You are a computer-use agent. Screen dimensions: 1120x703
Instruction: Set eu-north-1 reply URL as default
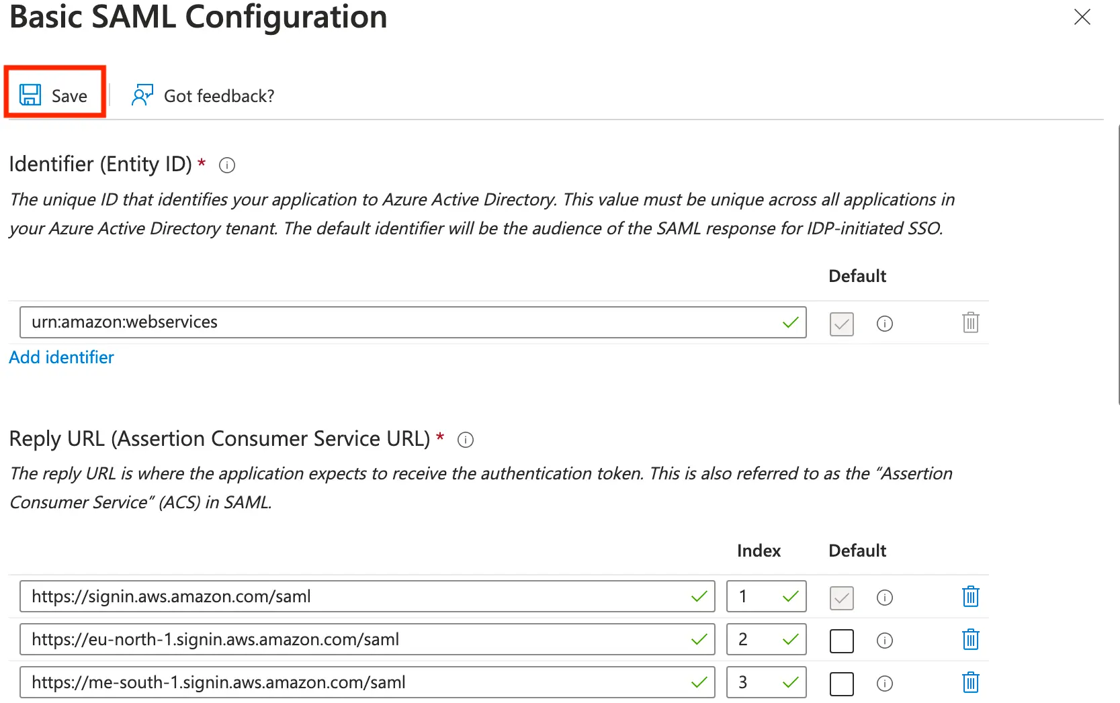pyautogui.click(x=841, y=641)
